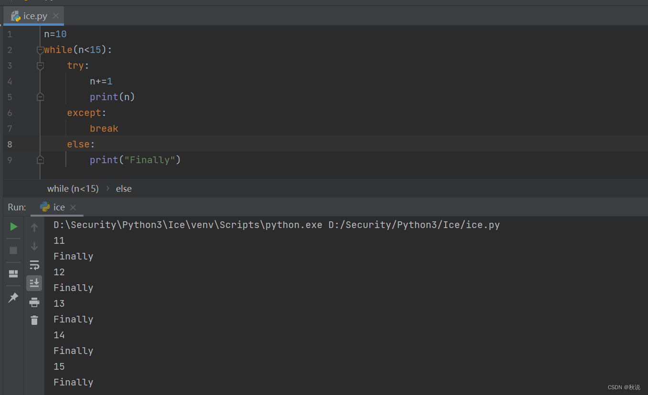Click line number 1 in gutter

pos(10,34)
